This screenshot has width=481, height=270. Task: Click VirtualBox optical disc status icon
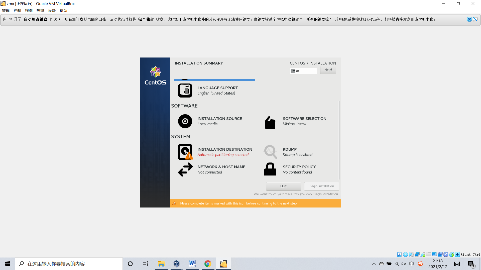(x=405, y=254)
